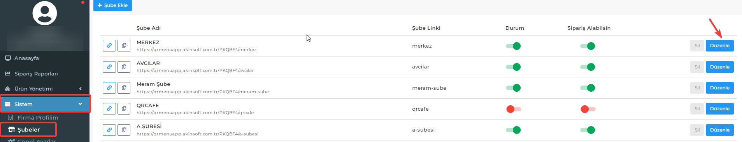Screen dimensions: 742x142
Task: Click the link icon for MERKEZ branch
Action: point(109,46)
